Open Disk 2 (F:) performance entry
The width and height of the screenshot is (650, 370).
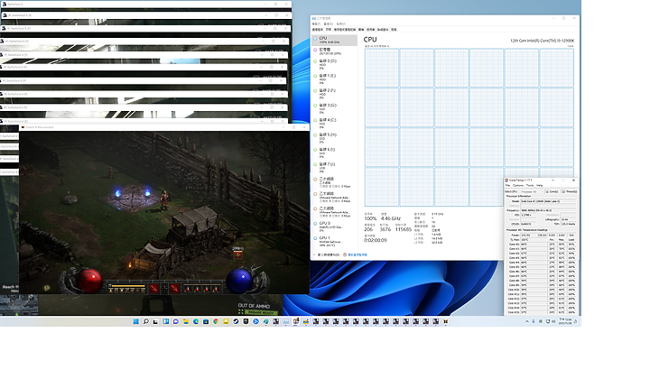[x=334, y=94]
